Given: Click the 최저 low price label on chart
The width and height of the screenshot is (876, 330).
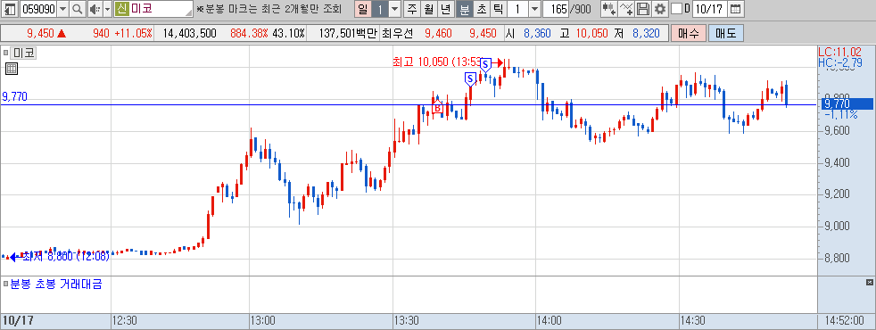Looking at the screenshot, I should (65, 256).
